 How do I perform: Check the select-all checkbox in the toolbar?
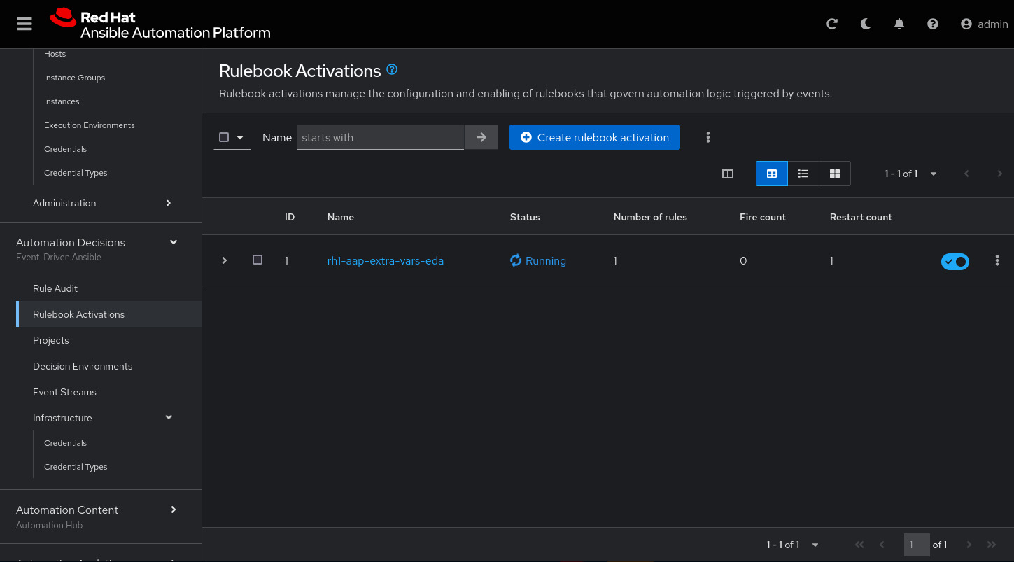(224, 137)
